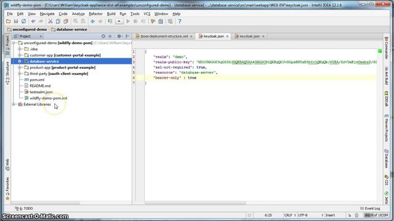Expand the product-app module
This screenshot has width=394, height=221.
tap(20, 68)
